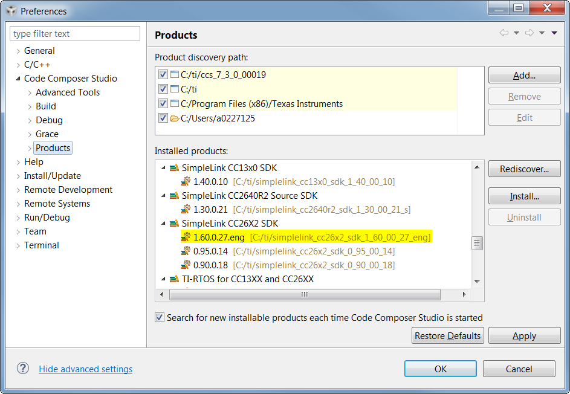Collapse the Code Composer Studio node
The width and height of the screenshot is (570, 394).
pyautogui.click(x=18, y=79)
